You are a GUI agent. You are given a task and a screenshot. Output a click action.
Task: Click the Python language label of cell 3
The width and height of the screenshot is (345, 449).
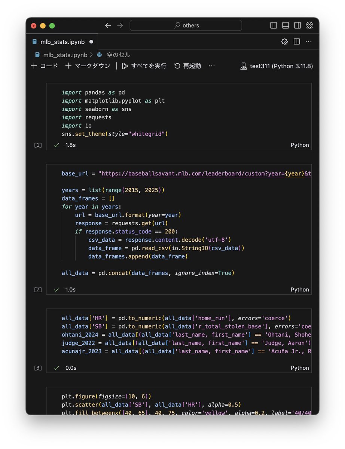click(x=300, y=368)
